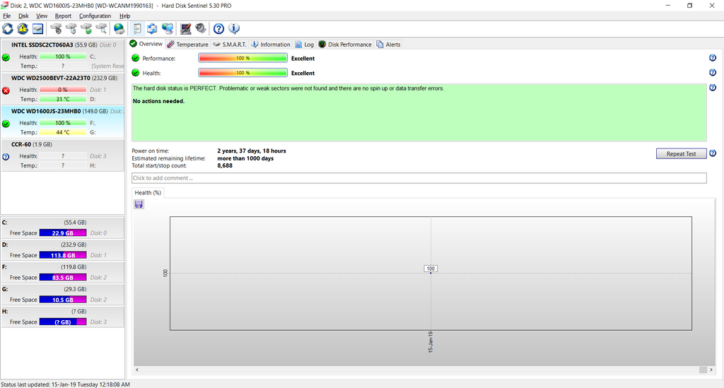Image resolution: width=724 pixels, height=388 pixels.
Task: Open the Disk menu
Action: [23, 16]
